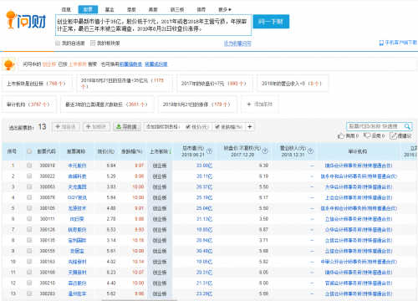
Task: Click the phone icon for mobile client download
Action: pyautogui.click(x=381, y=43)
